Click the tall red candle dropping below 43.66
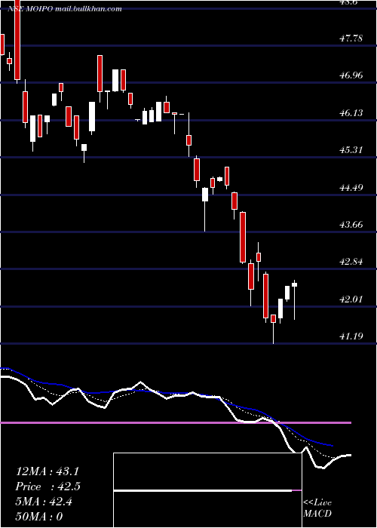This screenshot has width=377, height=528. click(x=242, y=237)
